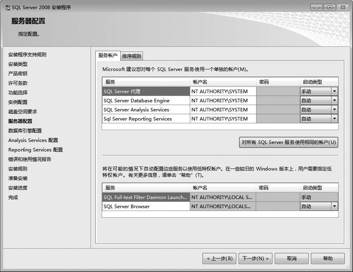Open startup type dropdown for Database Engine
The image size is (353, 272).
click(334, 100)
